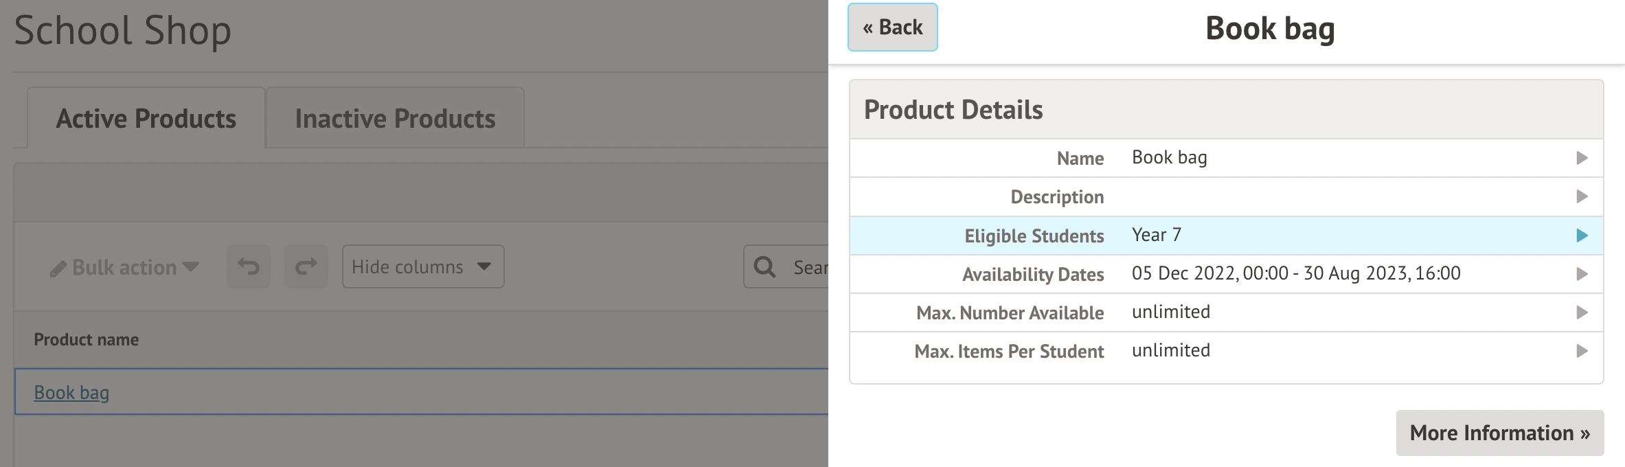Click blue arrow on Eligible Students row

[1582, 236]
